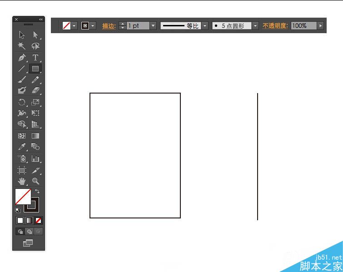Adjust stroke weight stepper arrows
This screenshot has height=272, width=343.
123,25
